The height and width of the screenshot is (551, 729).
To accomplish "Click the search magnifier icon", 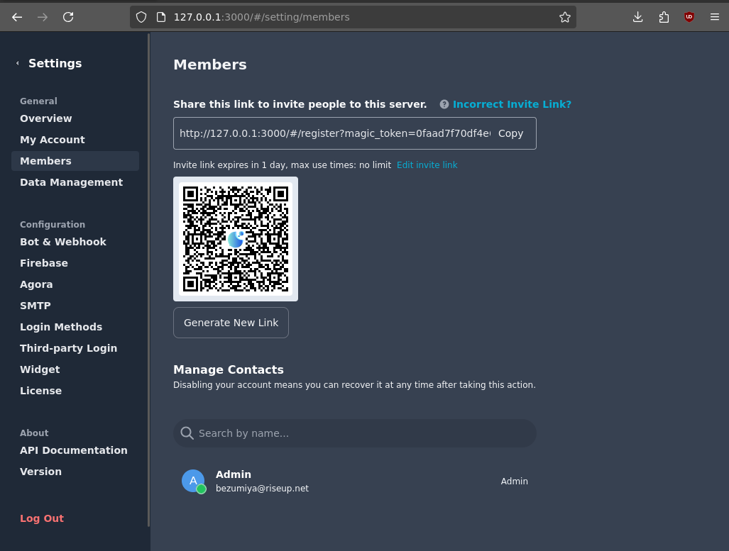I will click(187, 433).
